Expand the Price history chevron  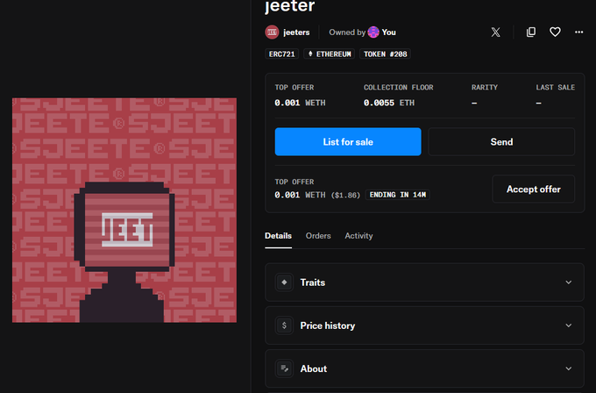pyautogui.click(x=569, y=325)
